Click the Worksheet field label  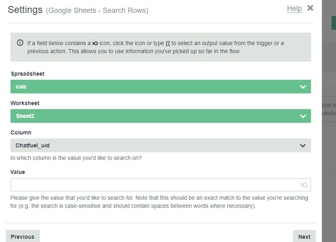25,103
